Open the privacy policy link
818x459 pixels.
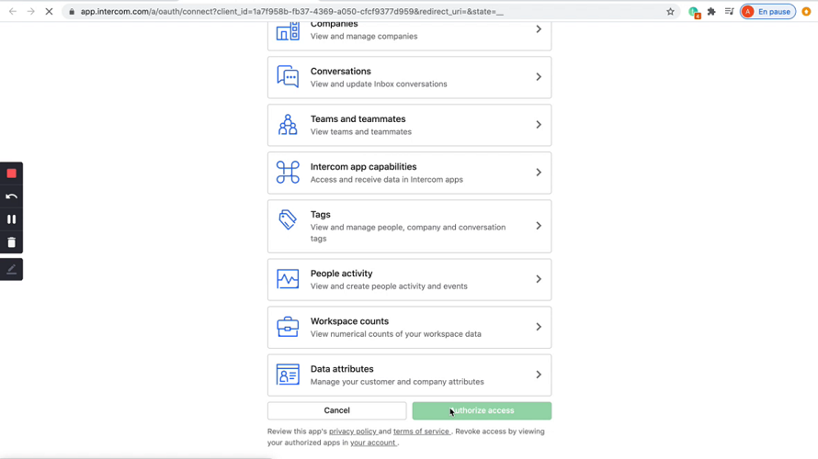pyautogui.click(x=353, y=431)
